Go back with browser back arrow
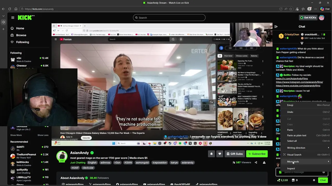The image size is (332, 186). [3, 9]
